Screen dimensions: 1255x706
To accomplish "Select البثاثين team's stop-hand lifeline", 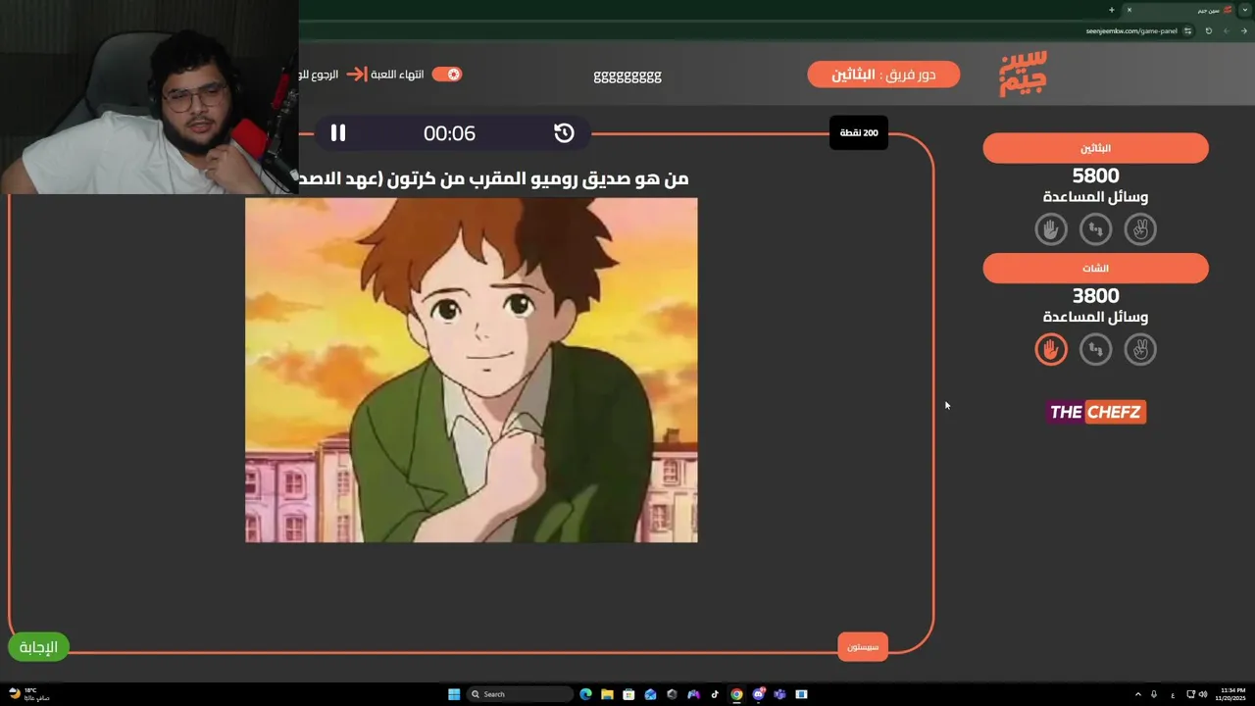I will 1051,229.
